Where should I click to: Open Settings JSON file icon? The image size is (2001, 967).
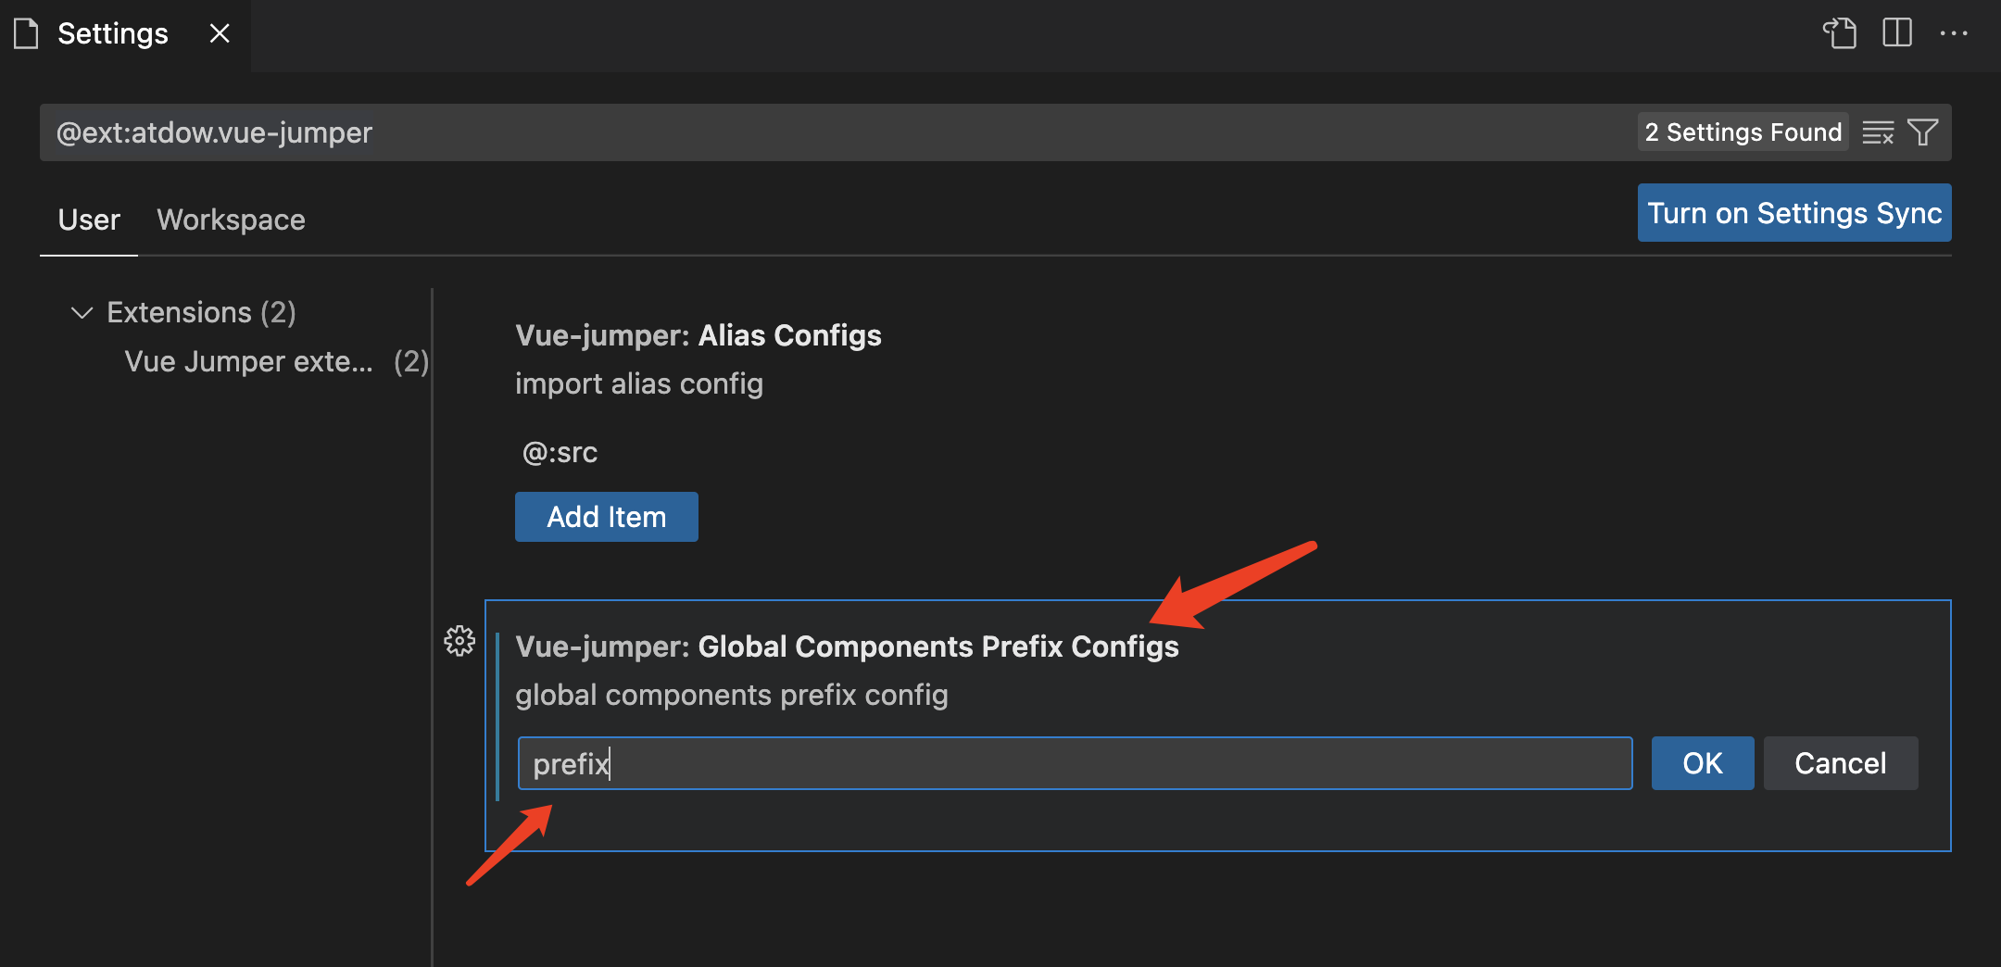(x=1840, y=33)
